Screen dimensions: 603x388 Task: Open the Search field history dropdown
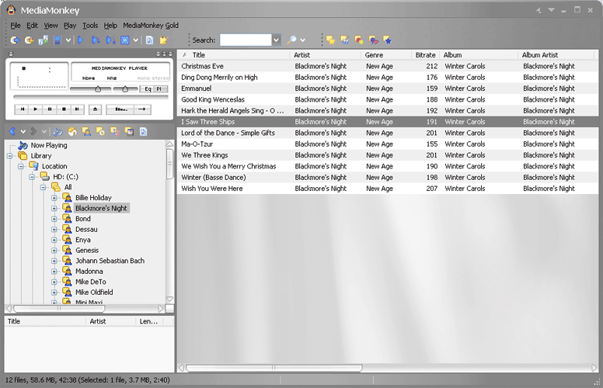coord(276,40)
